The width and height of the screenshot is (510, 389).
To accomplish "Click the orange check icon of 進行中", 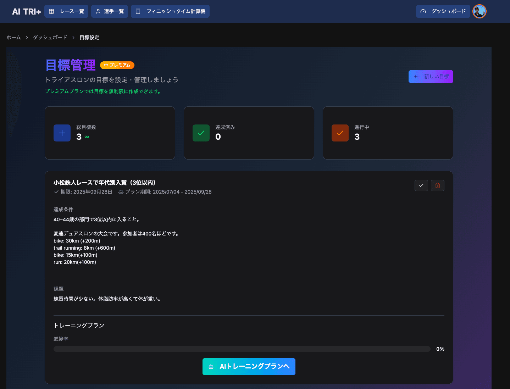I will tap(340, 133).
